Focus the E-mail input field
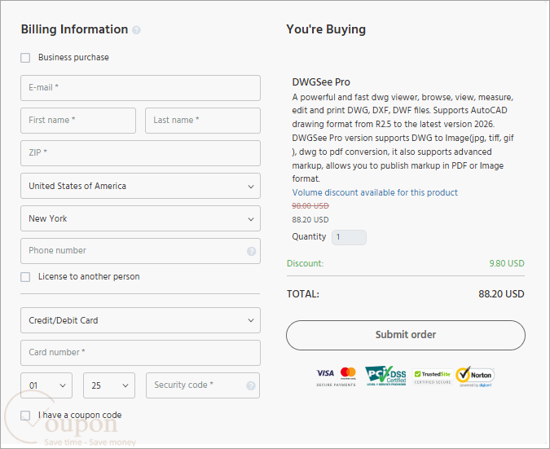 point(140,88)
